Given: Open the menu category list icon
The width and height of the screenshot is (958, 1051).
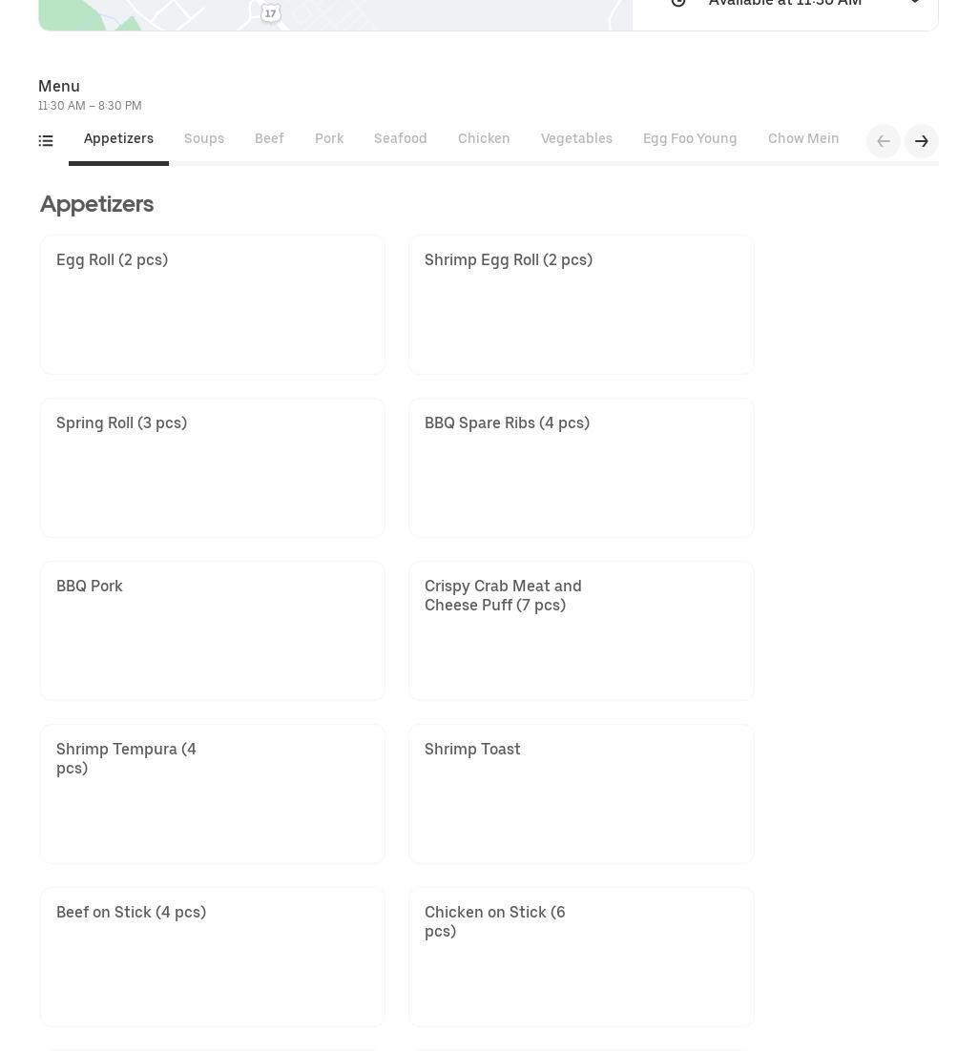Looking at the screenshot, I should [x=46, y=141].
